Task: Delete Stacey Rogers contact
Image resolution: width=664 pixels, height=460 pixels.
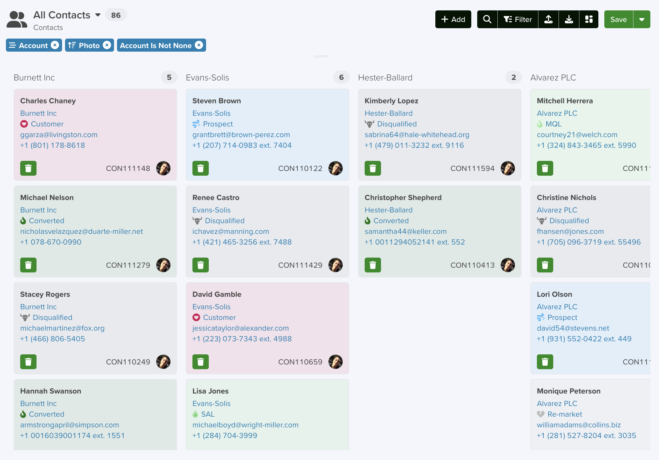Action: tap(28, 362)
